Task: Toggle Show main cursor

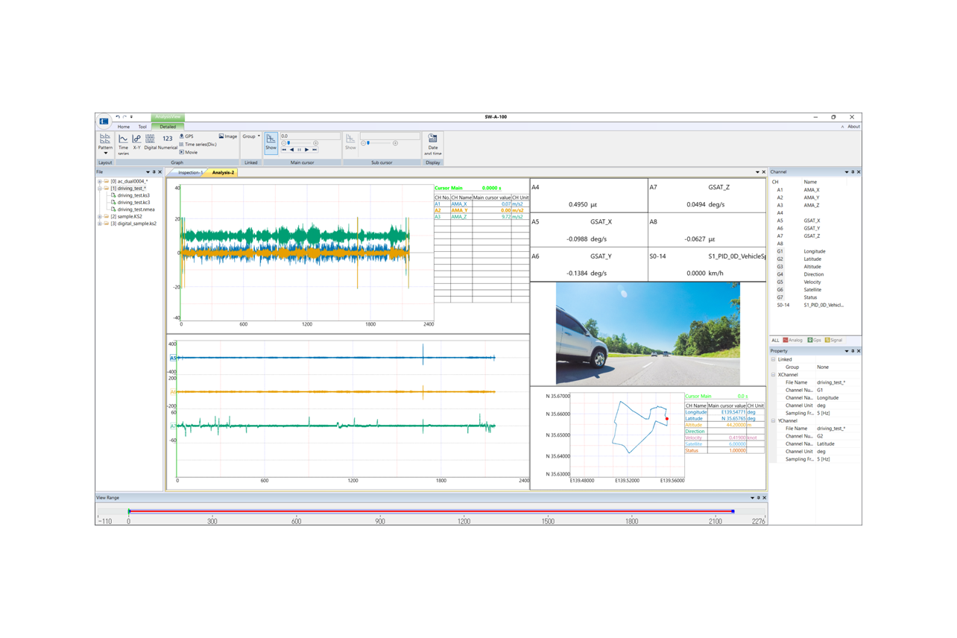Action: pyautogui.click(x=271, y=142)
